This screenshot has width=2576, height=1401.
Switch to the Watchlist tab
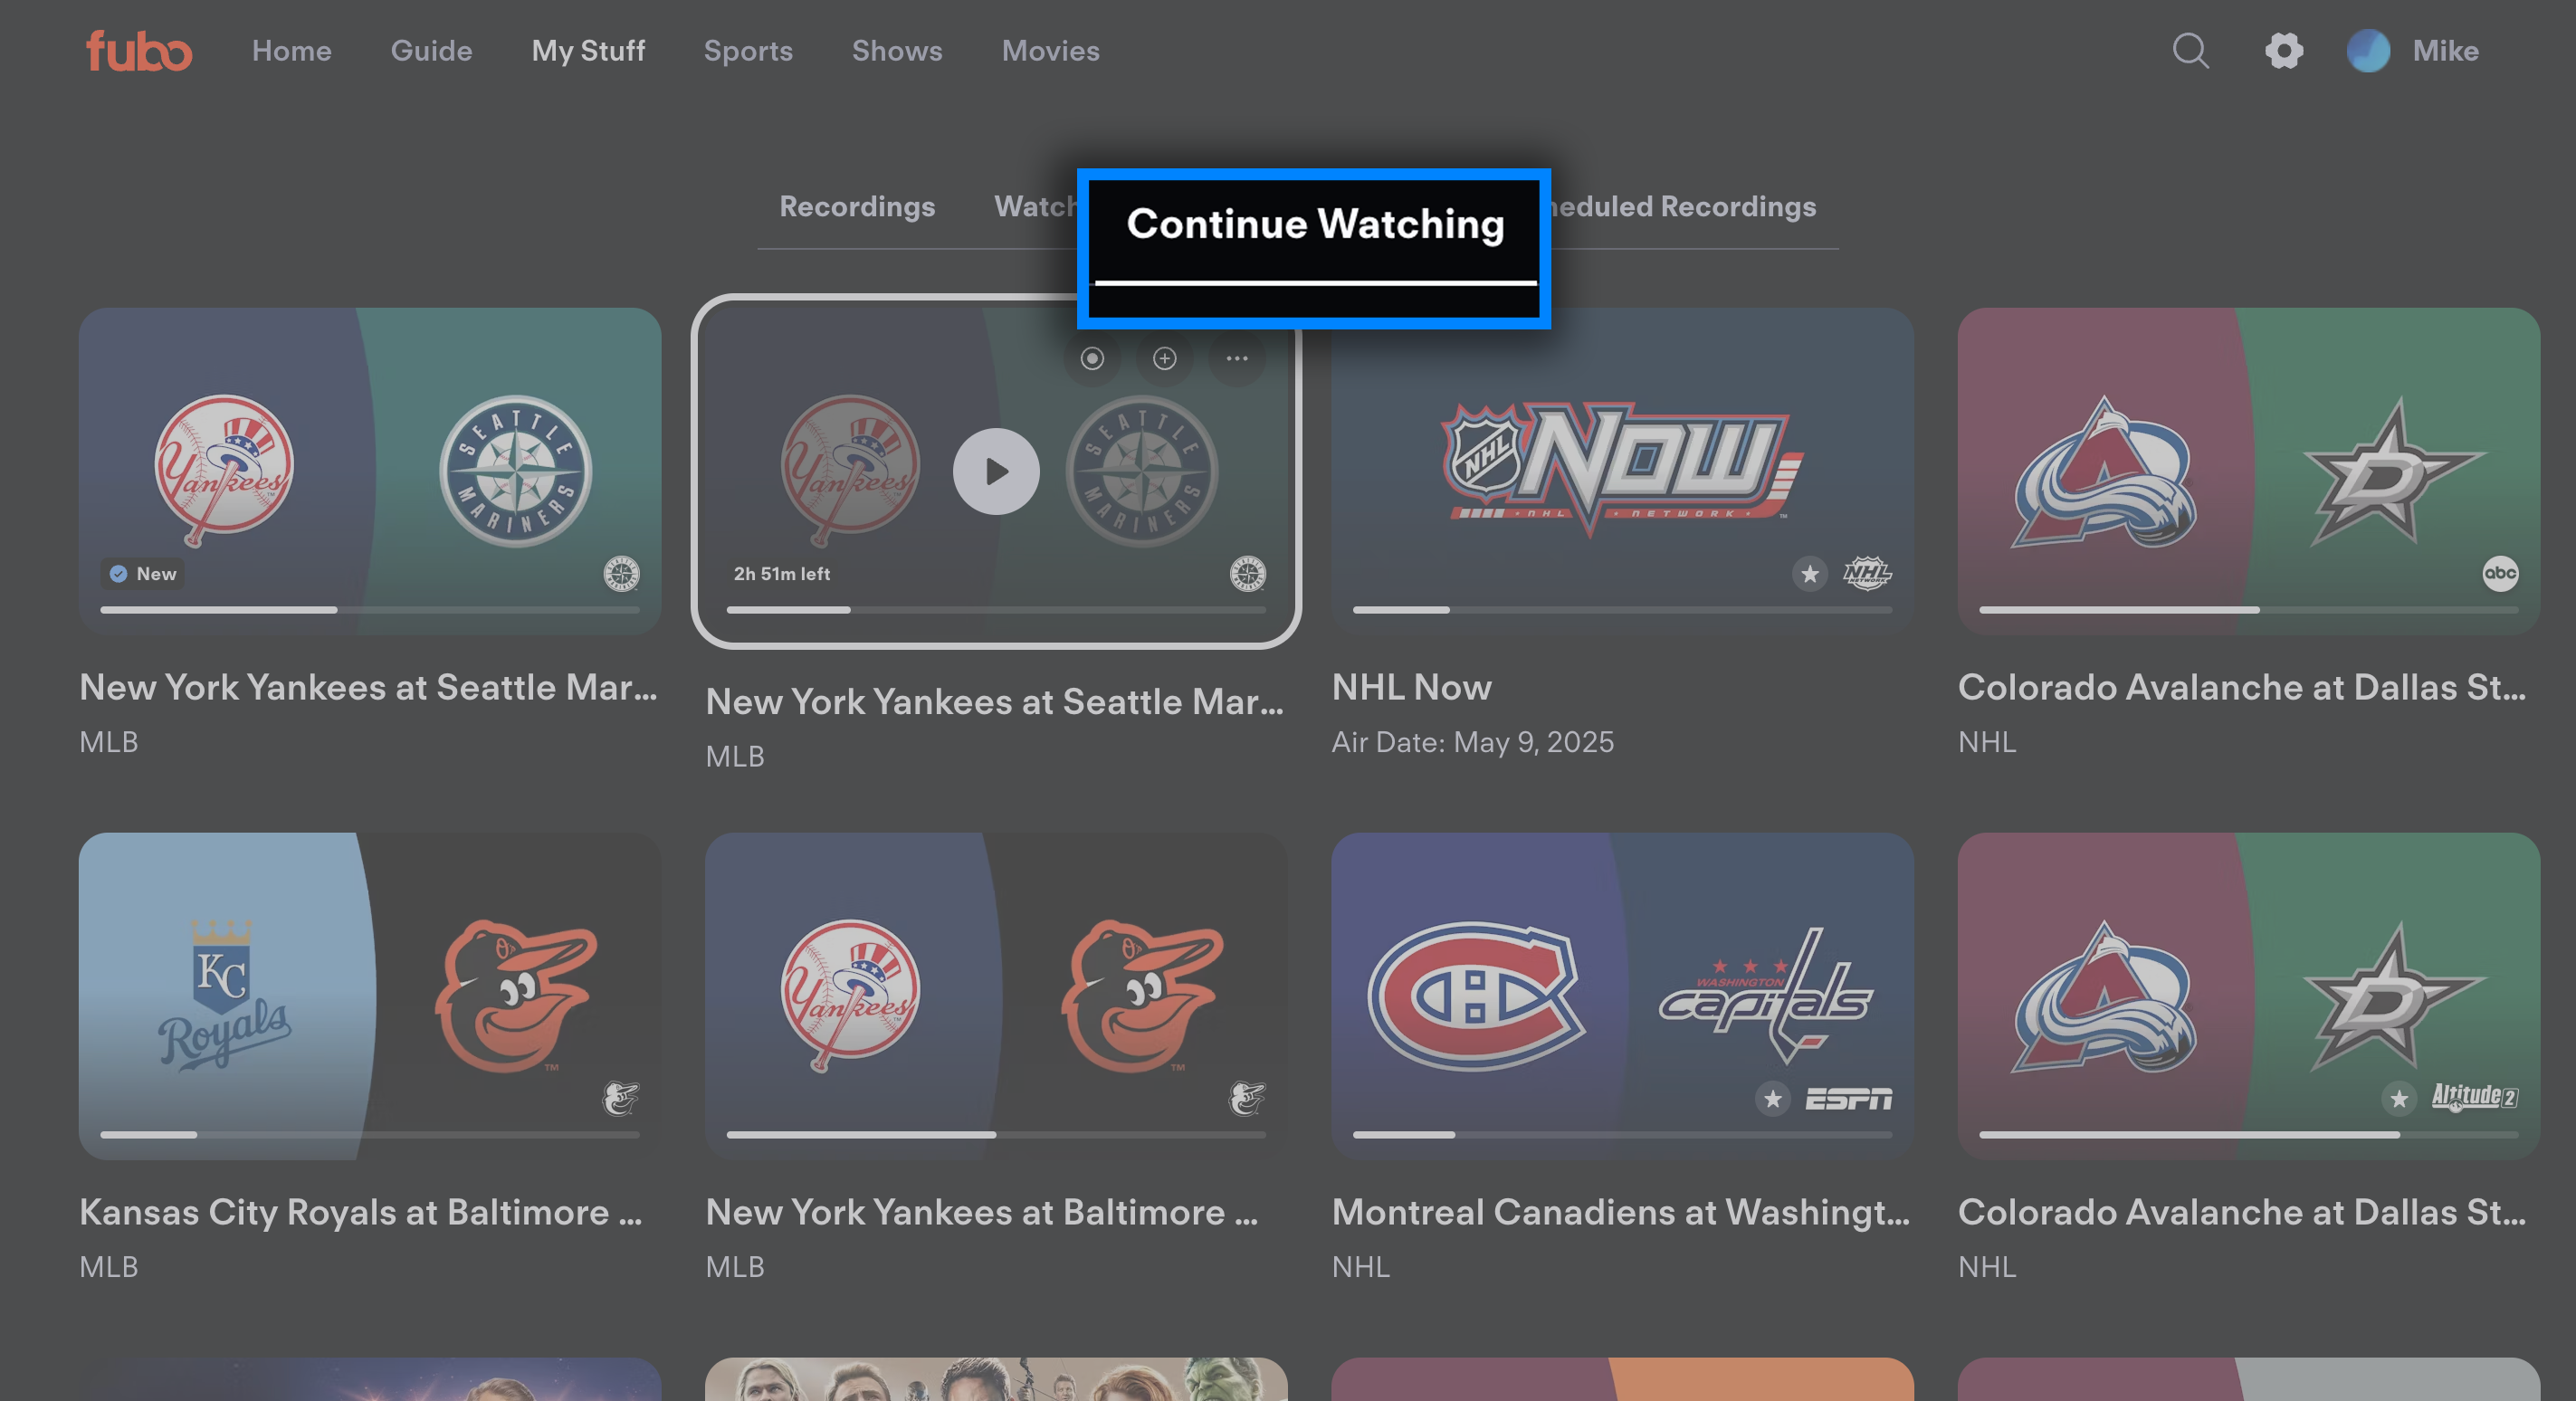[x=1035, y=207]
